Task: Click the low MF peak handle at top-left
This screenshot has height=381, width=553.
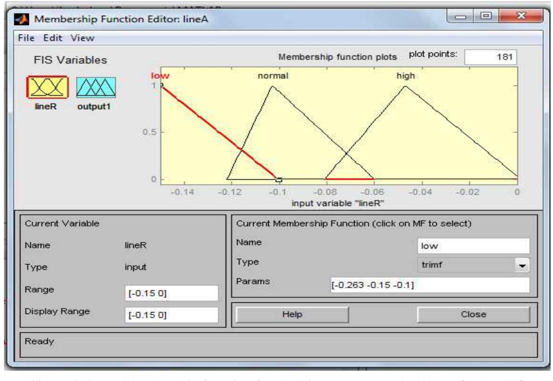Action: coord(161,86)
